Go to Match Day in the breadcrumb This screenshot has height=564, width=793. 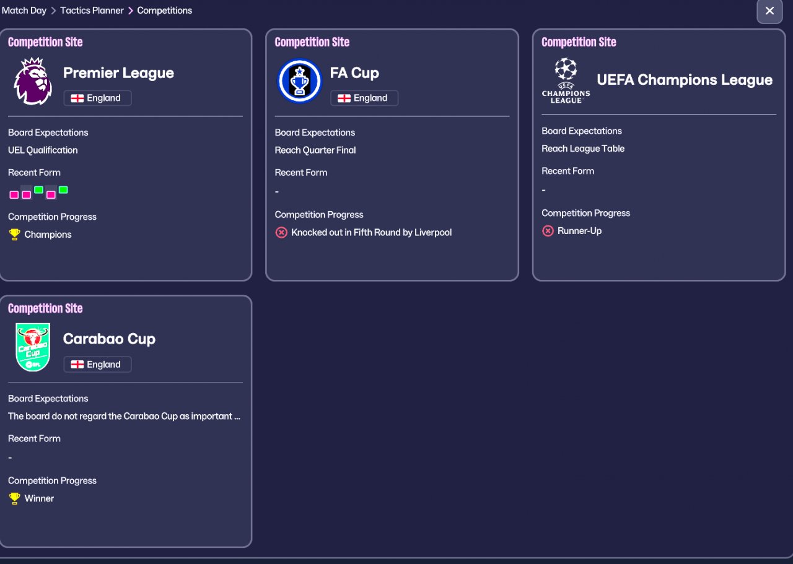click(x=24, y=11)
